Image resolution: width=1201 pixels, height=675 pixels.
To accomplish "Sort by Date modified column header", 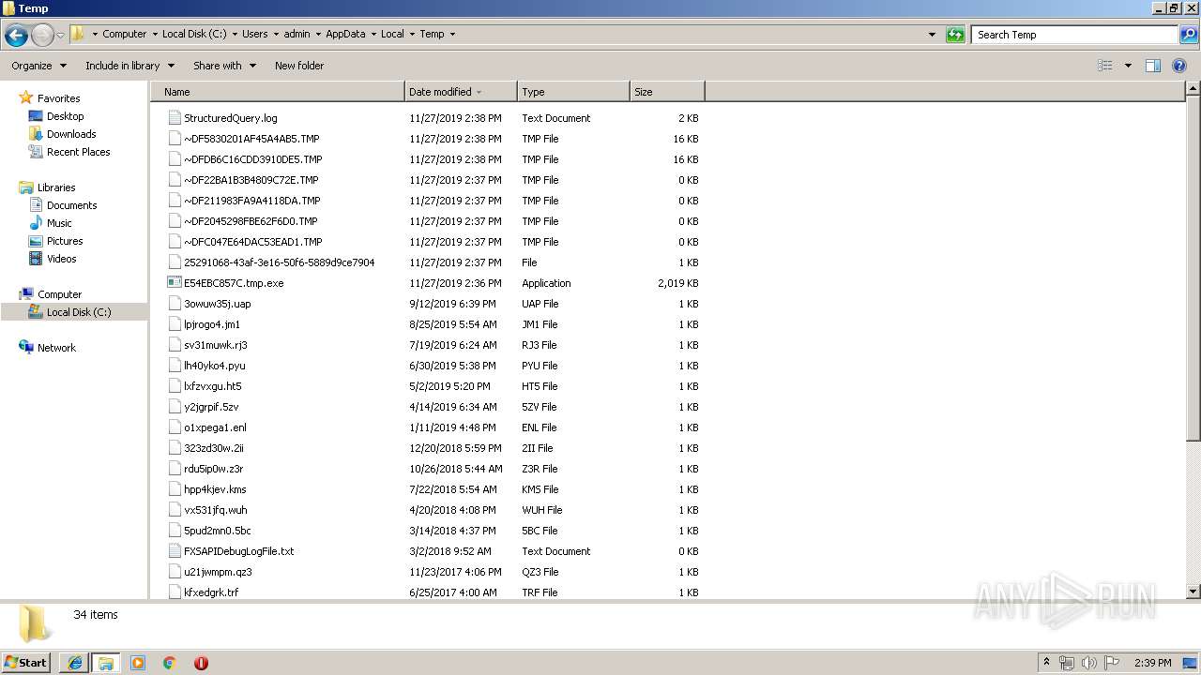I will pos(461,92).
